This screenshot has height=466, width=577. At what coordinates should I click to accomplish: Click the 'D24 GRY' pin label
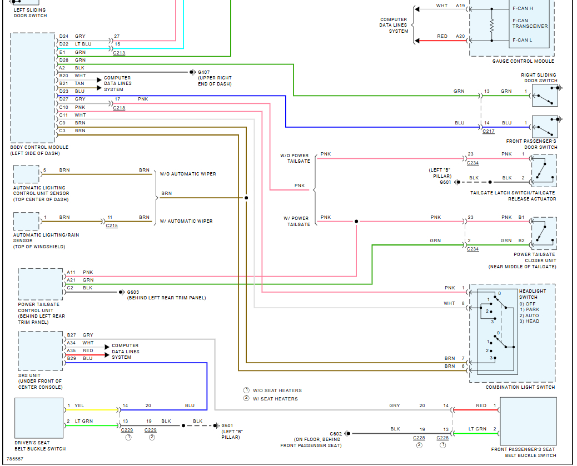pos(72,37)
